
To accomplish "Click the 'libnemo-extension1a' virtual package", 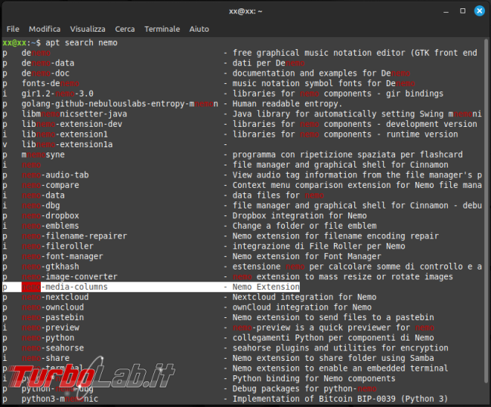I will coord(67,144).
